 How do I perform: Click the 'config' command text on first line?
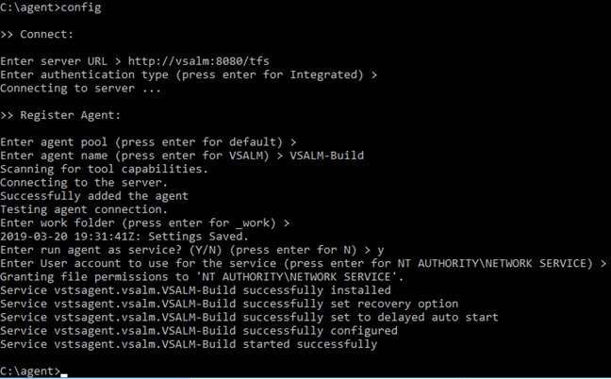pos(81,8)
